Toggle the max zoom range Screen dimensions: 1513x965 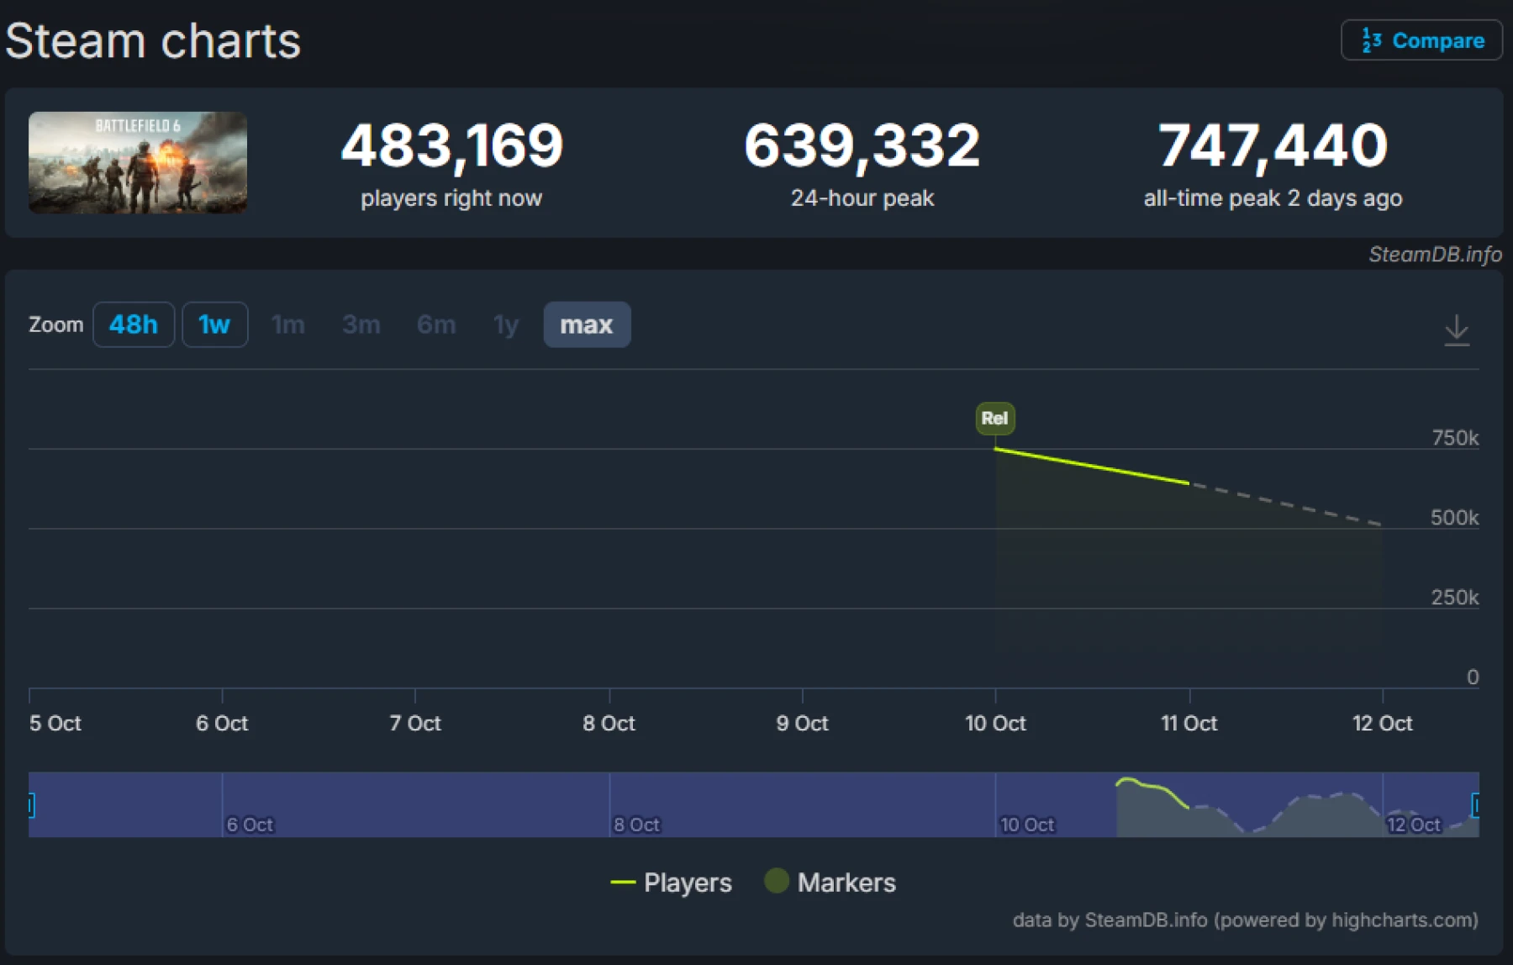(587, 324)
